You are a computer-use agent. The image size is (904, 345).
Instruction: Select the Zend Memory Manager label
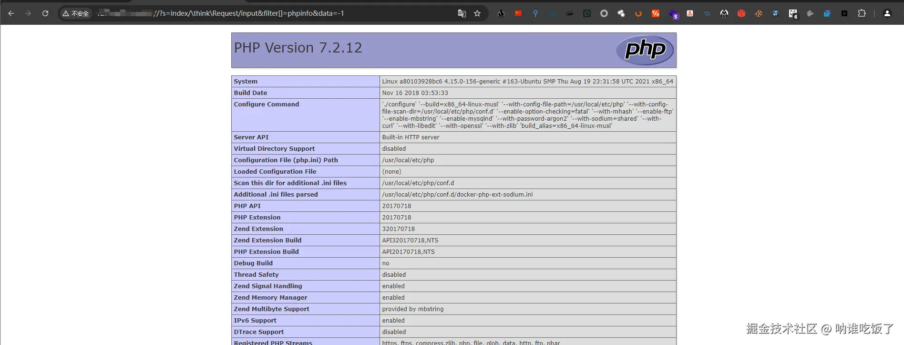click(270, 298)
